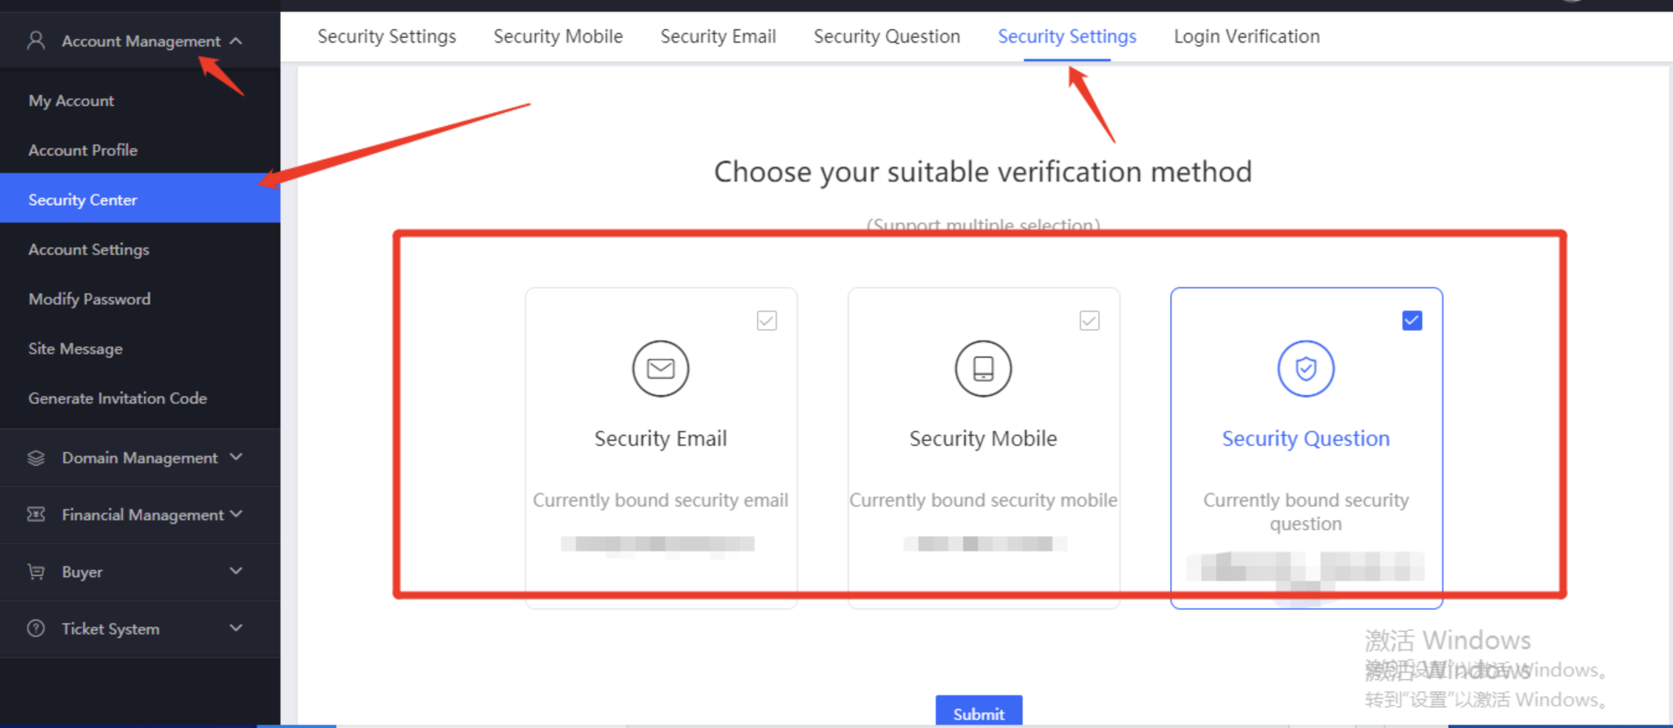1673x728 pixels.
Task: Expand the Domain Management chevron
Action: (x=236, y=458)
